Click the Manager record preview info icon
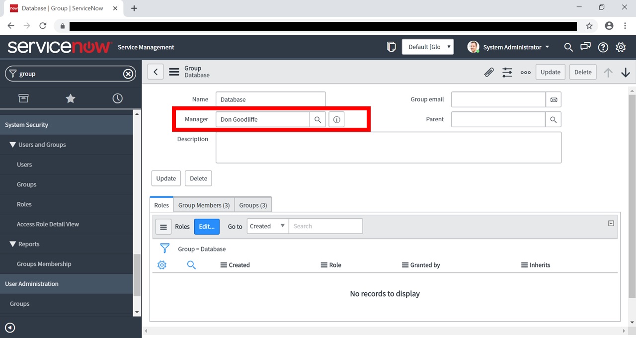This screenshot has height=338, width=636. (336, 119)
